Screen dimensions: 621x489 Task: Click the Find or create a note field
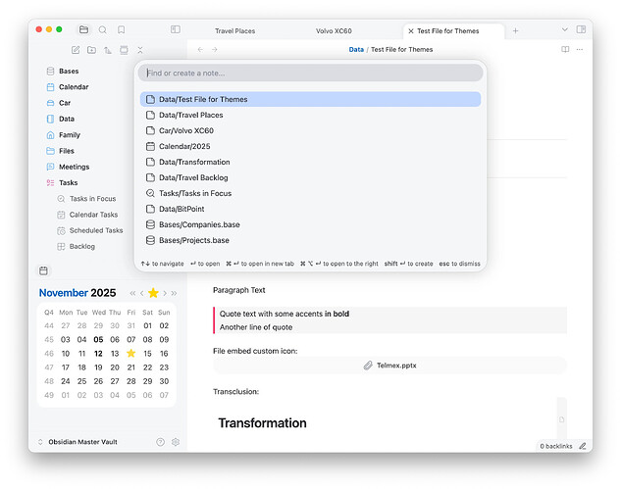pyautogui.click(x=310, y=73)
